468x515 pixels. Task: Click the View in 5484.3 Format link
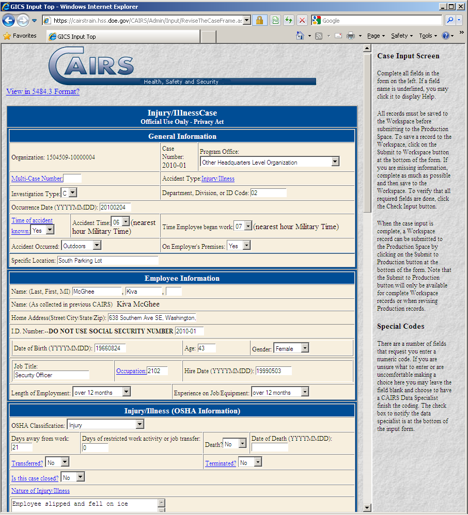pyautogui.click(x=43, y=92)
